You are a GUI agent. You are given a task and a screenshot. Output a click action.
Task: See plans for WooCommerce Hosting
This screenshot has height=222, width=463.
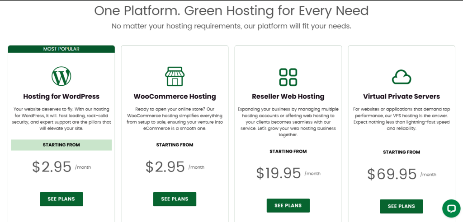[x=175, y=199]
